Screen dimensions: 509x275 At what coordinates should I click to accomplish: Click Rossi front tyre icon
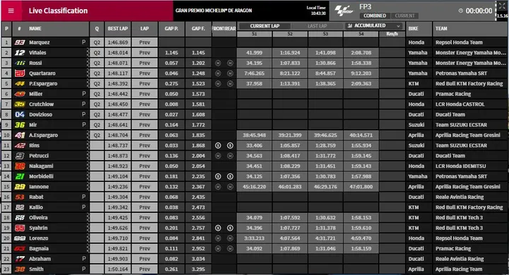tap(218, 63)
